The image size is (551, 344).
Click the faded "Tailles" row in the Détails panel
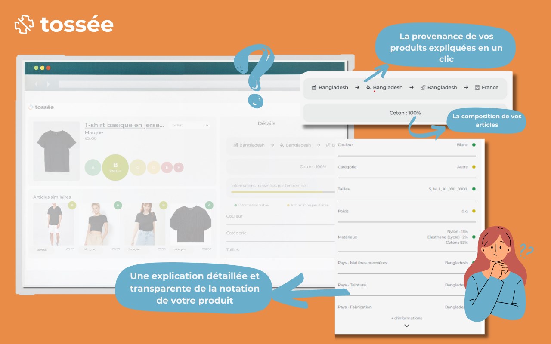(281, 250)
